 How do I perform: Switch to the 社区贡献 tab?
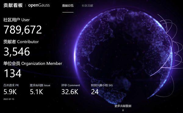88,5
